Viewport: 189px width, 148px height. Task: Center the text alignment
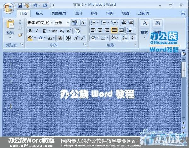tap(100, 30)
